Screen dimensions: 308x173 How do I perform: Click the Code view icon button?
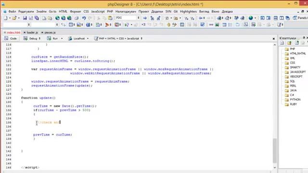[11, 38]
